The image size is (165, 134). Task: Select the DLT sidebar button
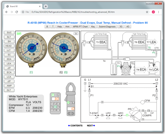coord(9,90)
